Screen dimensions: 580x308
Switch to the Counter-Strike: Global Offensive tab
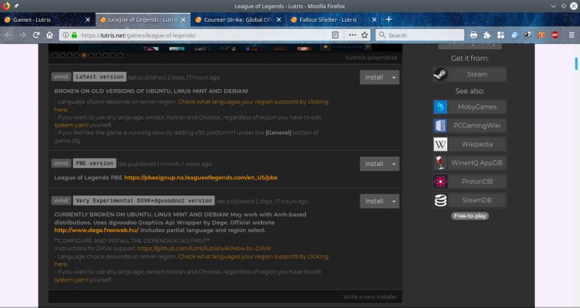pos(238,20)
